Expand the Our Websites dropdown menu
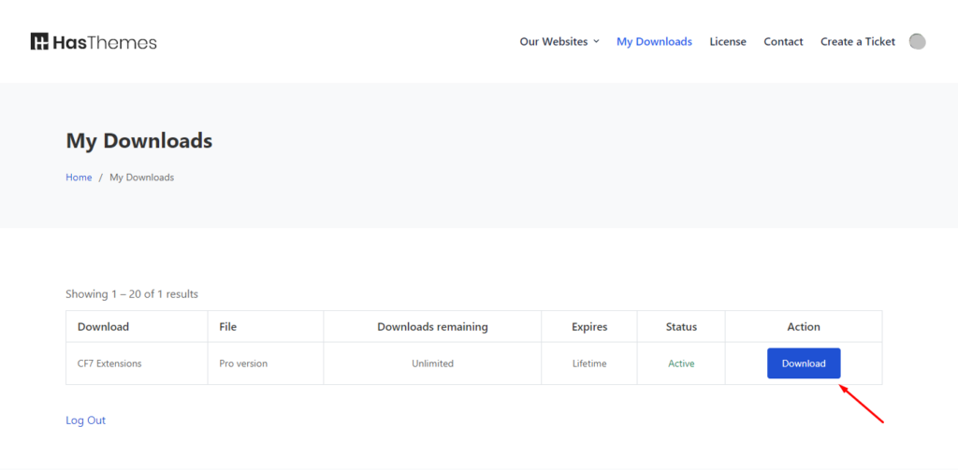 pyautogui.click(x=559, y=41)
